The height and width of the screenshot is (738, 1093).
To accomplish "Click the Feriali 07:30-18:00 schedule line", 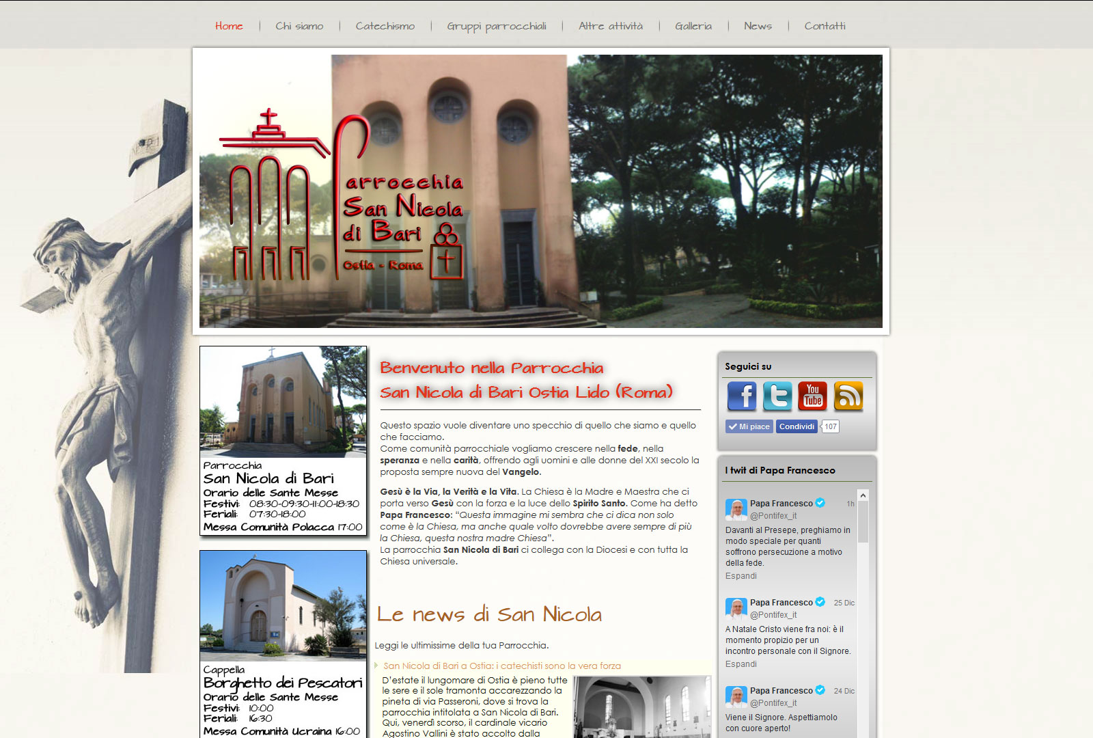I will 255,514.
